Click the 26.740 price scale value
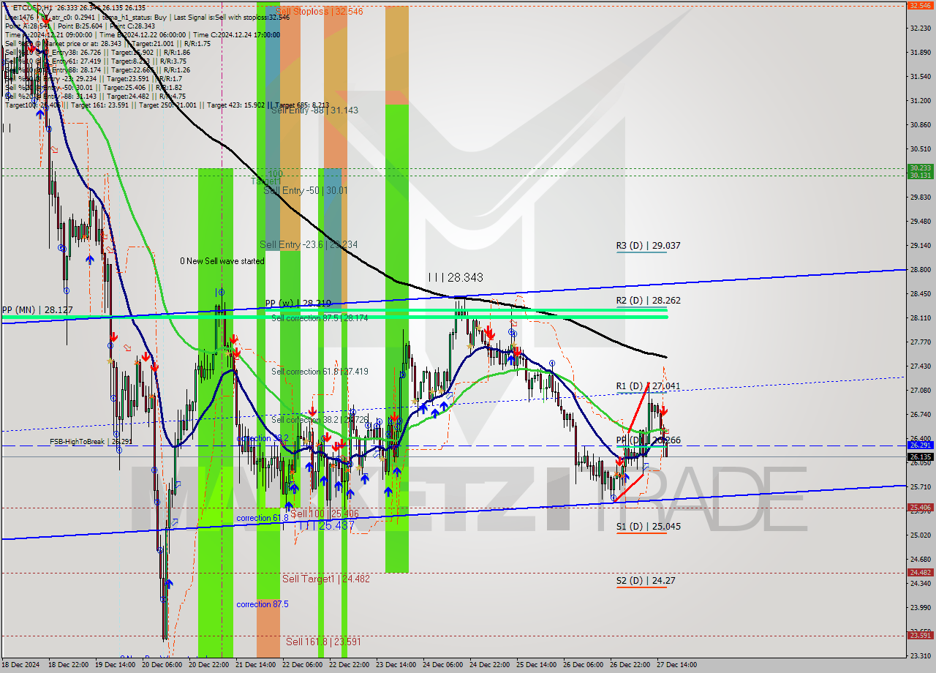 click(919, 414)
